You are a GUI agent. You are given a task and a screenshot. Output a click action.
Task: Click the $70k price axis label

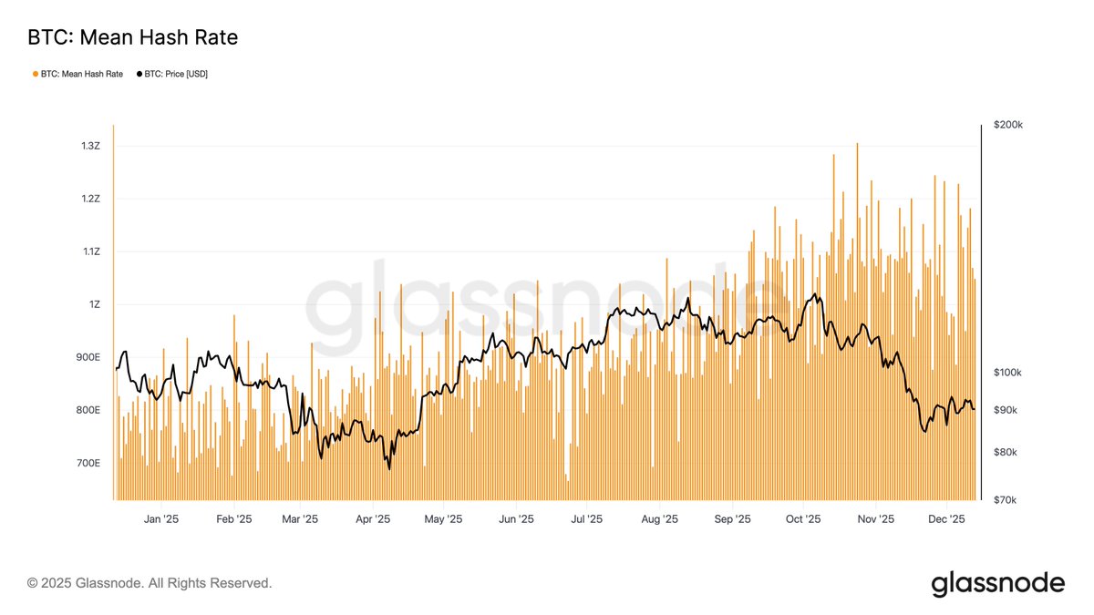click(1007, 500)
